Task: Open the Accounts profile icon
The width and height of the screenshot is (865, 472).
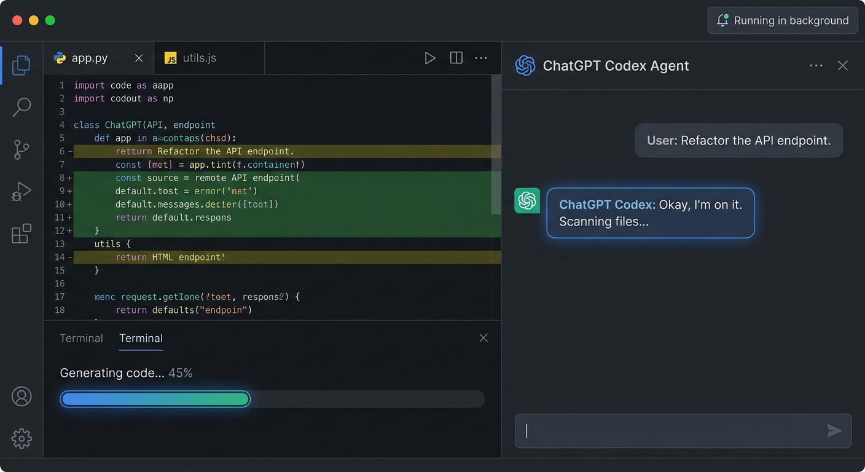Action: [x=22, y=396]
